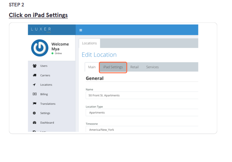Click the Name field label
This screenshot has height=162, width=232.
click(90, 90)
